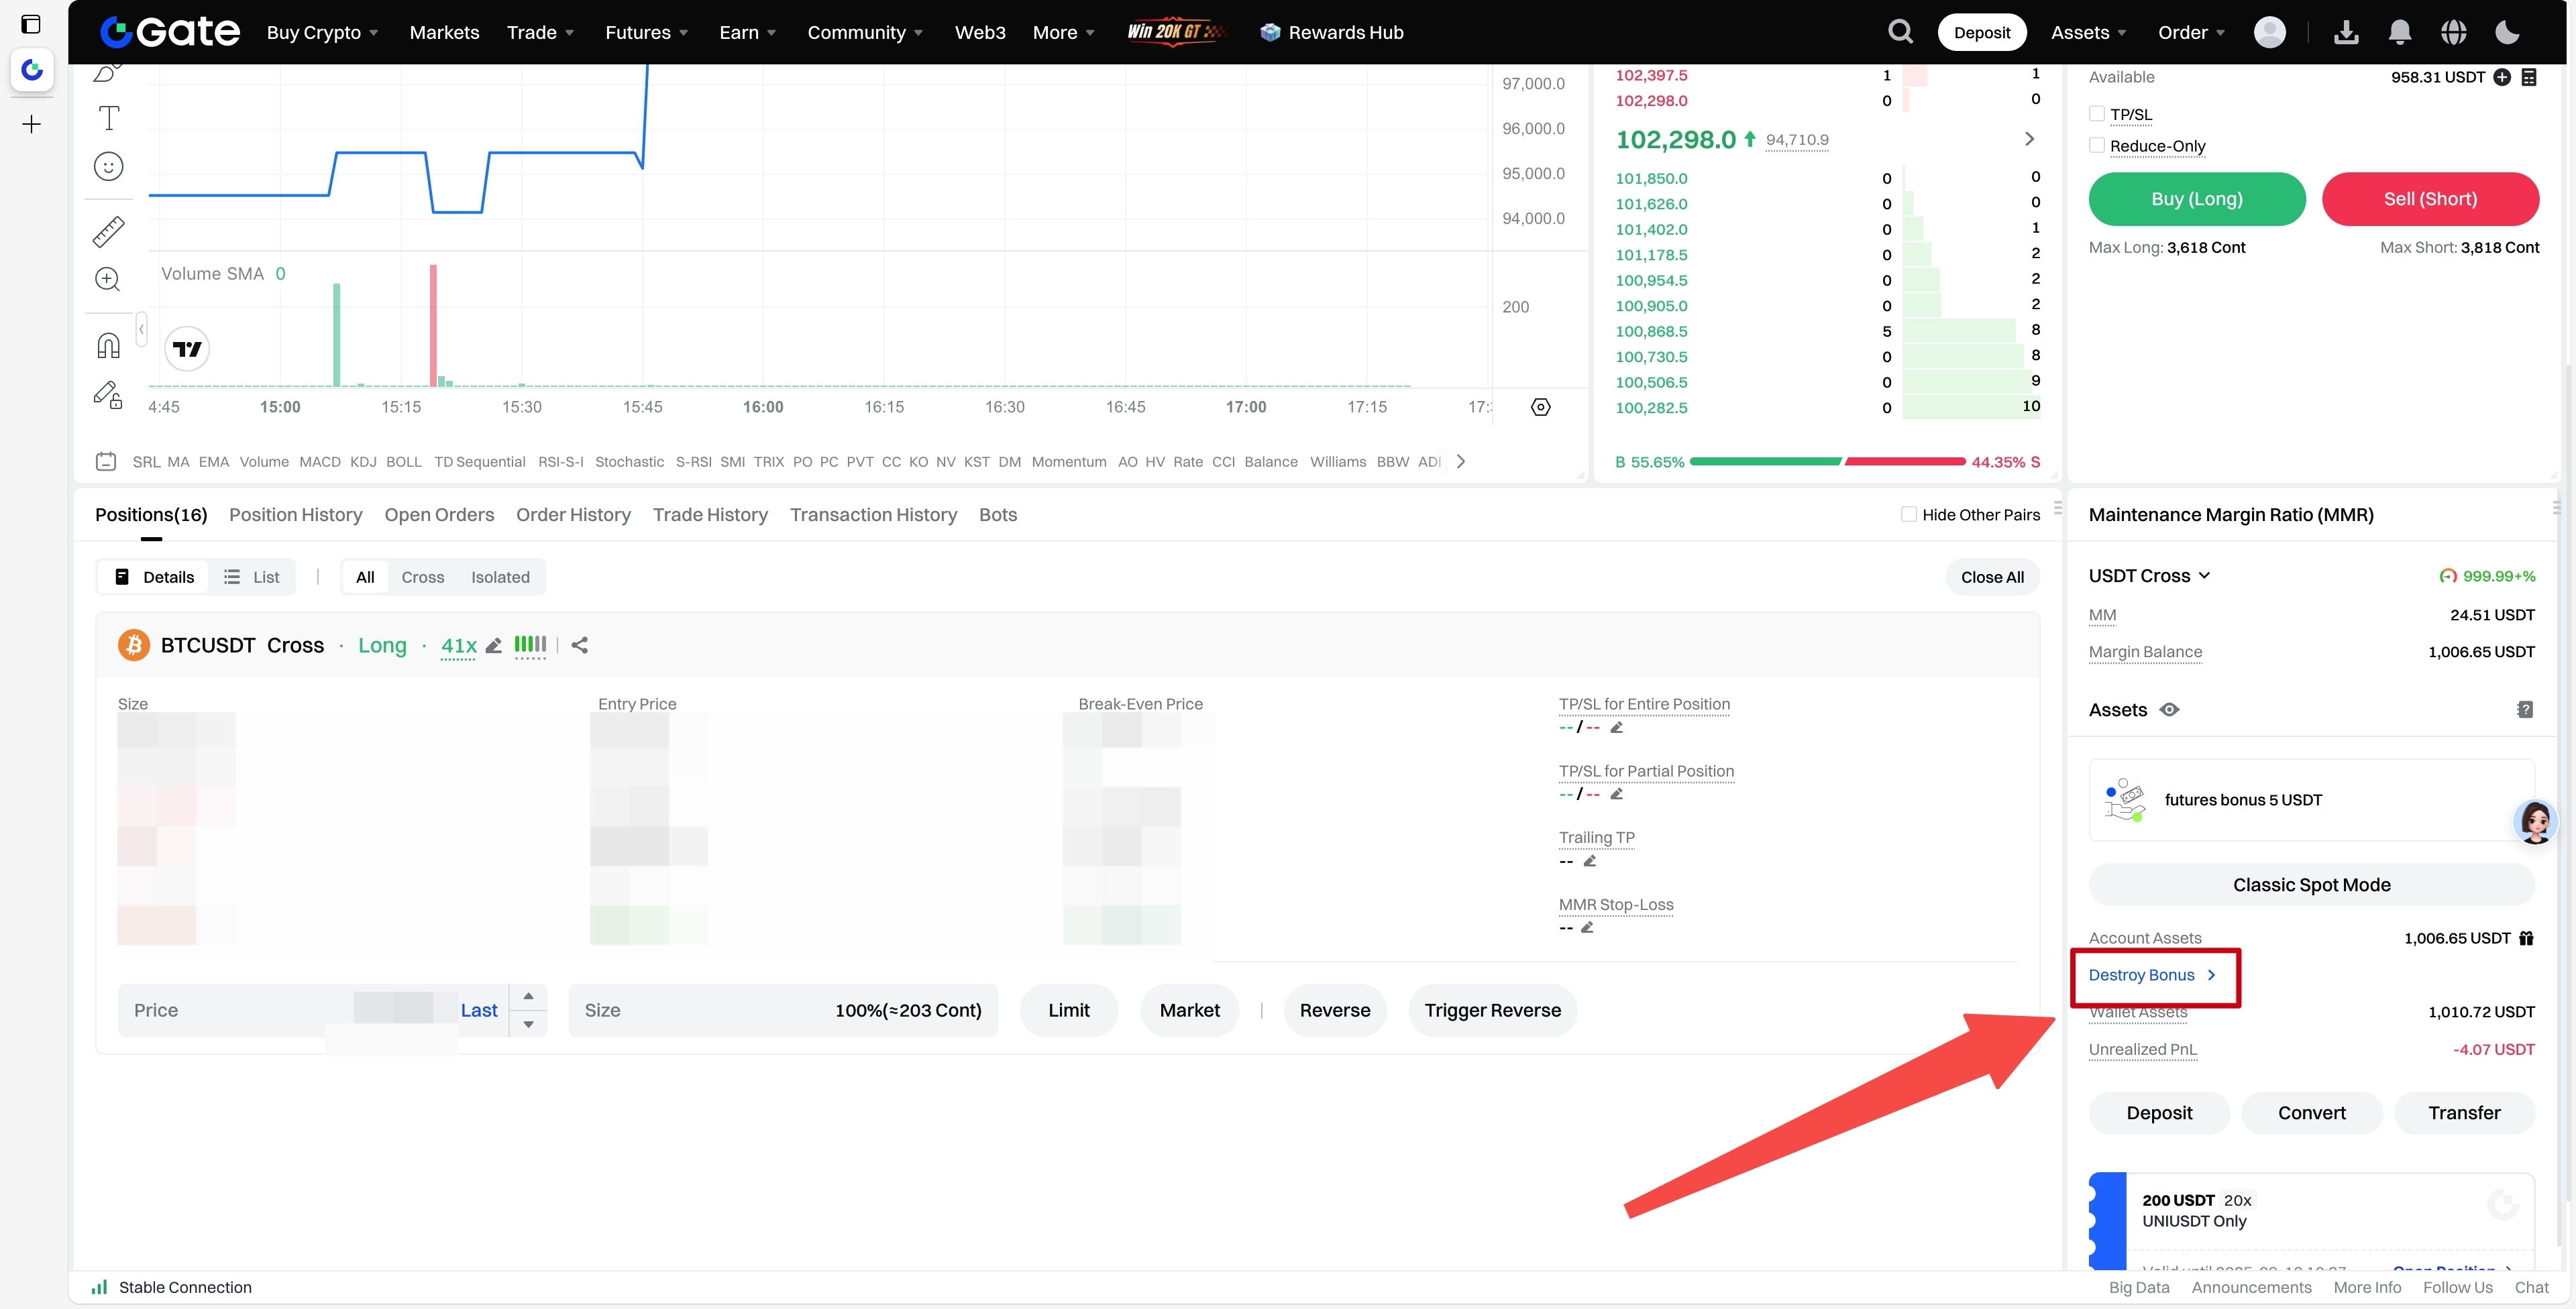Click the share position icon
Screen dimensions: 2576x1309
(580, 645)
